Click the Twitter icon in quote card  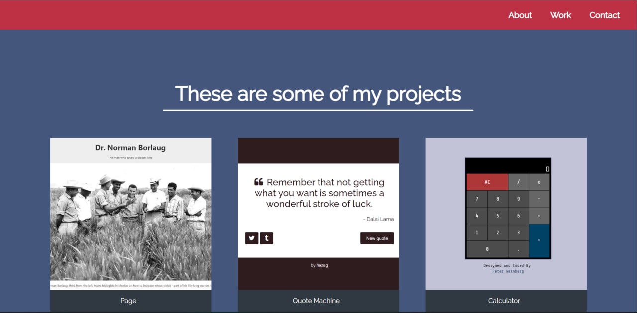click(x=251, y=238)
